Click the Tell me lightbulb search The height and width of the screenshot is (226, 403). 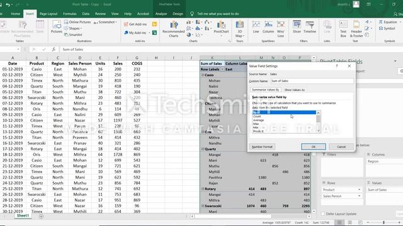pos(191,14)
